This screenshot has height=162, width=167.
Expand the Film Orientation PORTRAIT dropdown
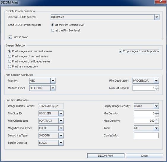61,121
